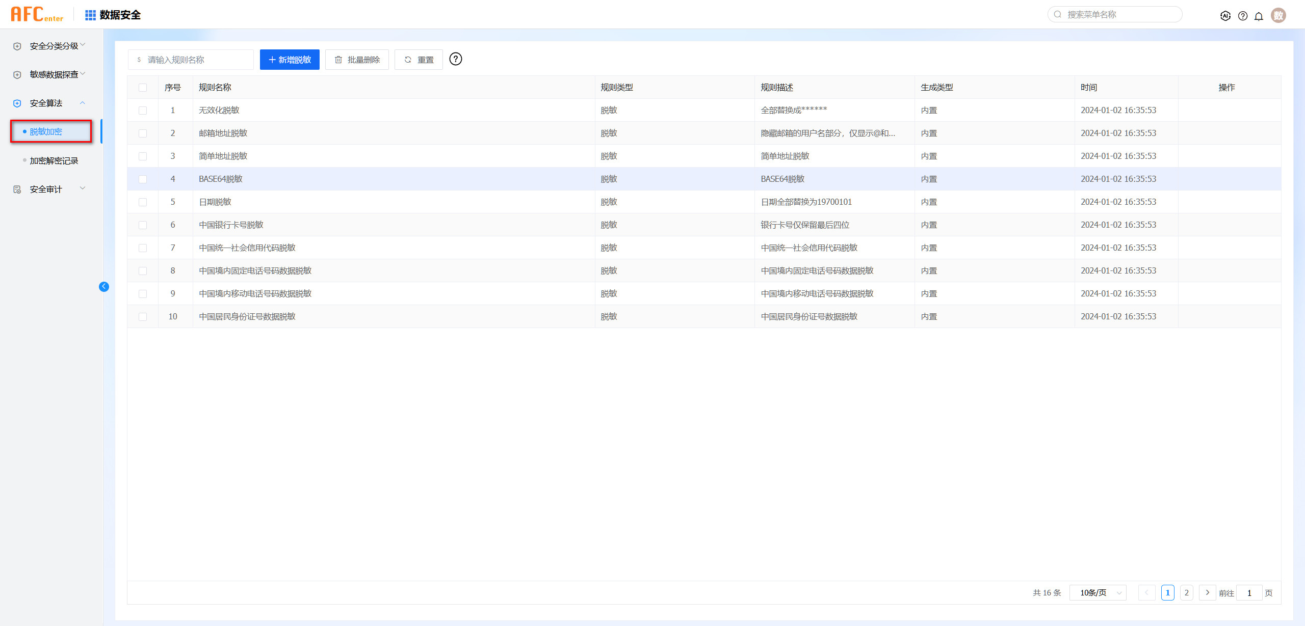Toggle the select-all header checkbox
Viewport: 1305px width, 626px height.
click(143, 88)
